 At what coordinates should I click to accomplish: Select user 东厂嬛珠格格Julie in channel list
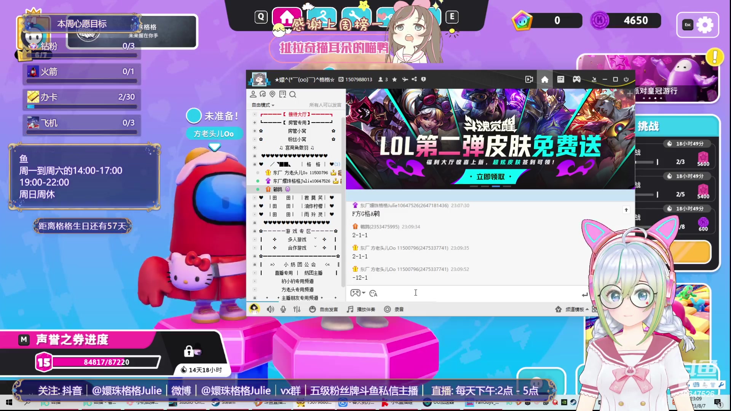[x=302, y=181]
